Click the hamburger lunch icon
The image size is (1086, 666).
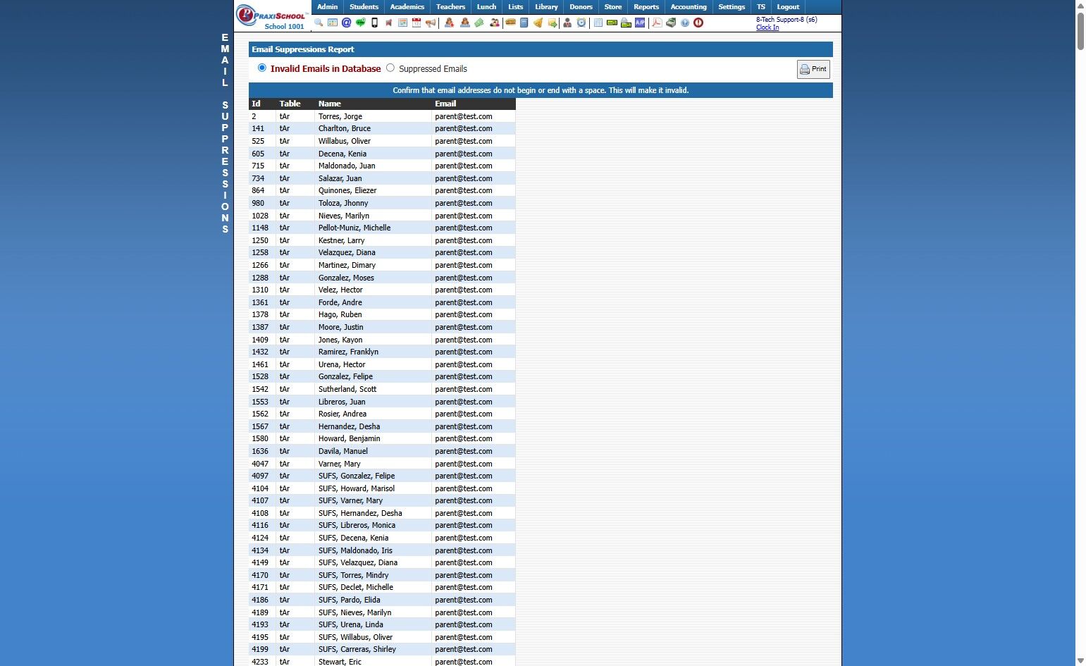511,23
